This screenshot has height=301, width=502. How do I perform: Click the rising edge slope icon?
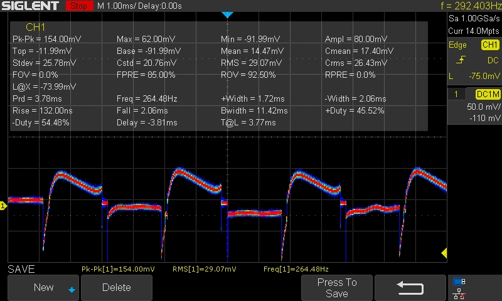[x=461, y=60]
